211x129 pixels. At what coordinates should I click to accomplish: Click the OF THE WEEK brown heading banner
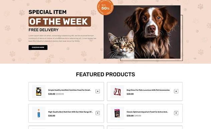(60, 21)
